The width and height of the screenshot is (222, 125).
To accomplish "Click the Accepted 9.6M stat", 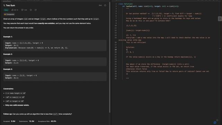I will 9,121.
